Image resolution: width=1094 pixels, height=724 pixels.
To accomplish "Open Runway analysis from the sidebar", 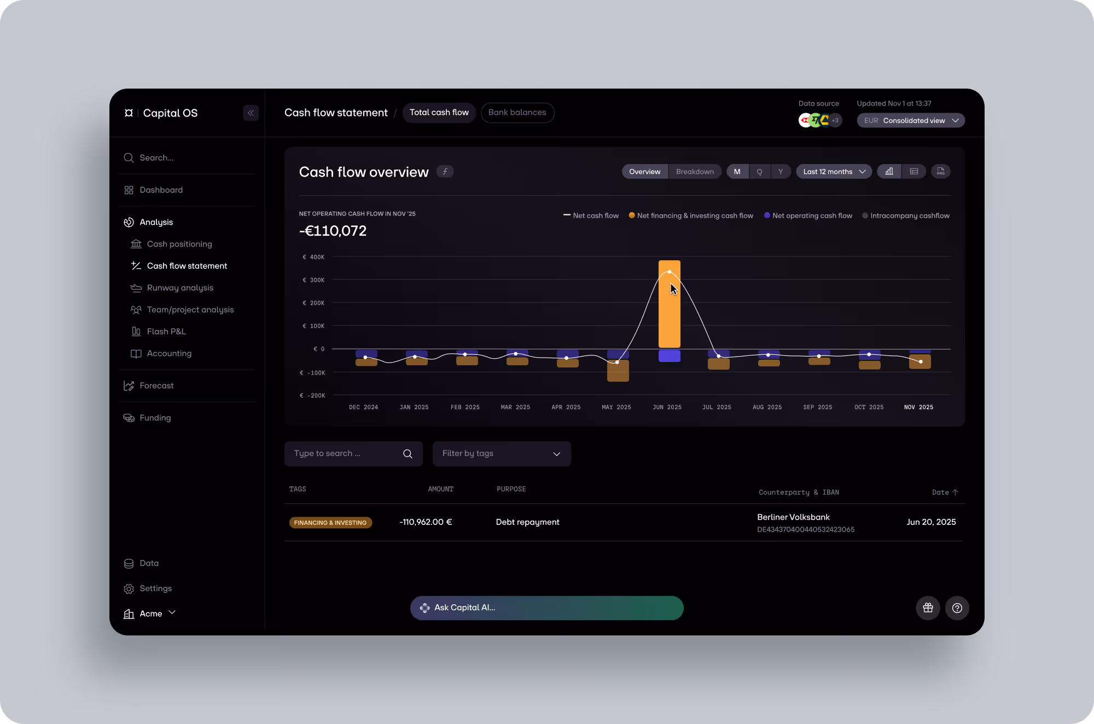I will [x=180, y=288].
